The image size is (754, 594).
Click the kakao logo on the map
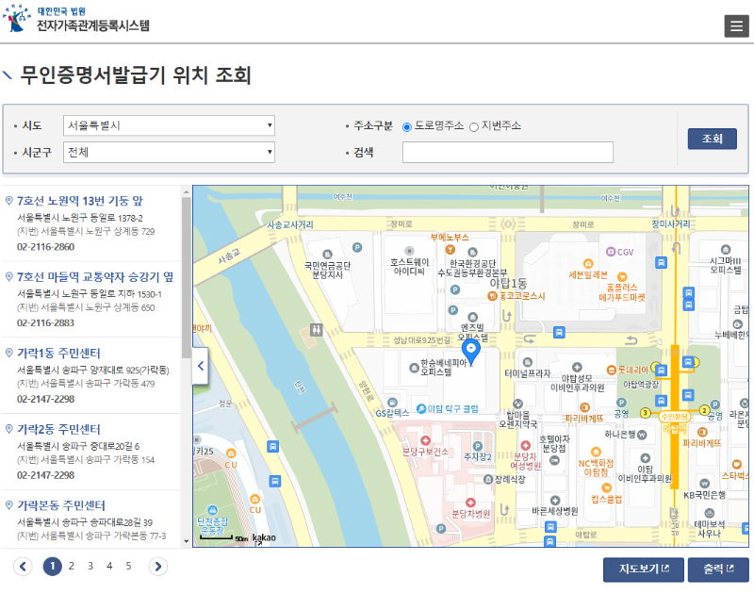pyautogui.click(x=264, y=537)
